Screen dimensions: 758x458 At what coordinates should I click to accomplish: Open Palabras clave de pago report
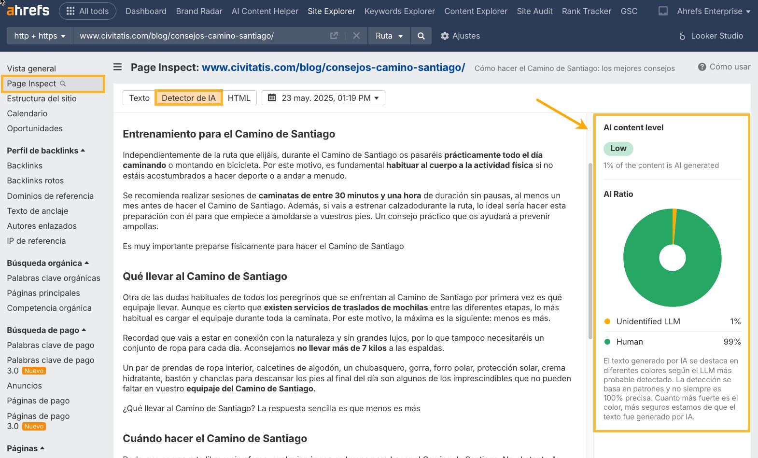(x=51, y=345)
